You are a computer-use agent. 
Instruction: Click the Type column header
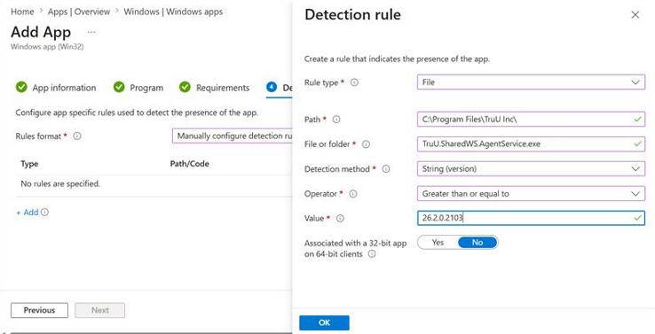(x=29, y=164)
